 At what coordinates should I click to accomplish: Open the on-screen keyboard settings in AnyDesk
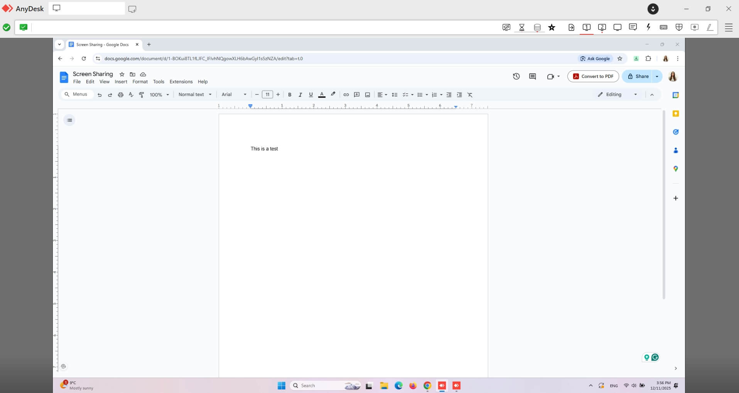(x=664, y=27)
